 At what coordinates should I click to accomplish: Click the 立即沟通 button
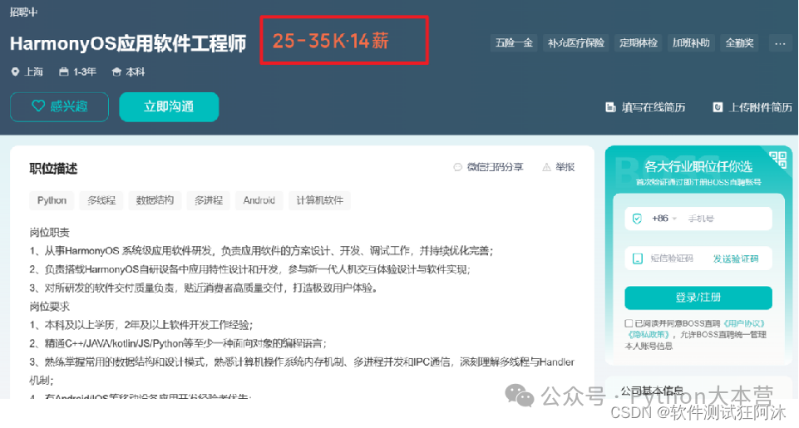point(169,106)
